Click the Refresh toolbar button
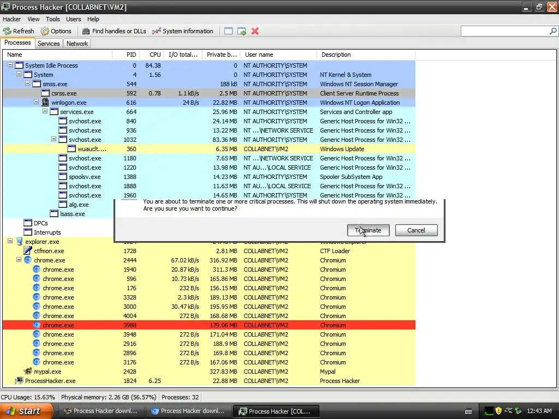Screen dimensions: 559x419 click(x=19, y=31)
